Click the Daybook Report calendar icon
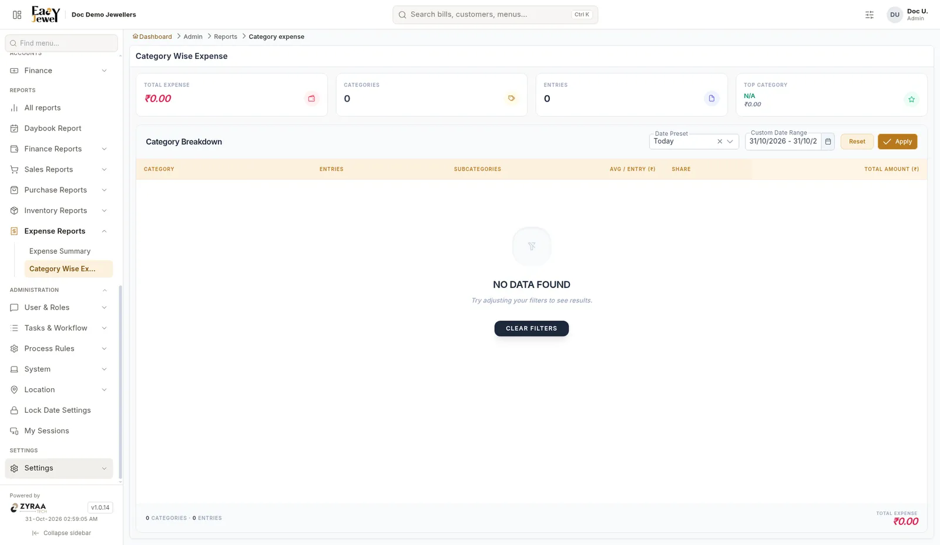The height and width of the screenshot is (545, 940). pos(14,129)
